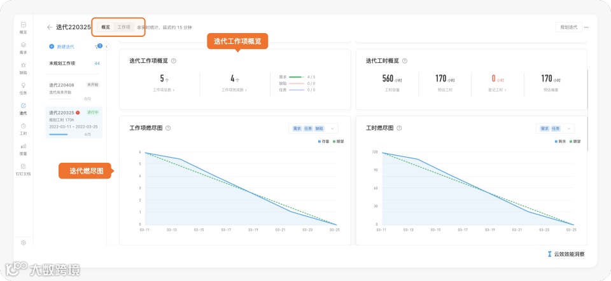Open the 工时 clock sidebar icon

(23, 126)
